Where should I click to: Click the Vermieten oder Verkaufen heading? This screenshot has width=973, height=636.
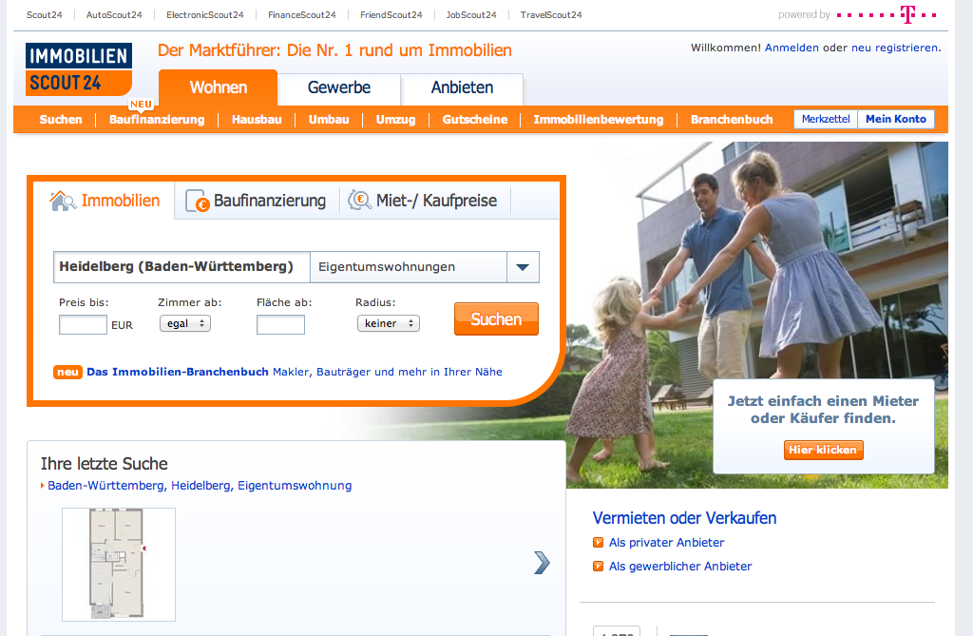point(684,518)
